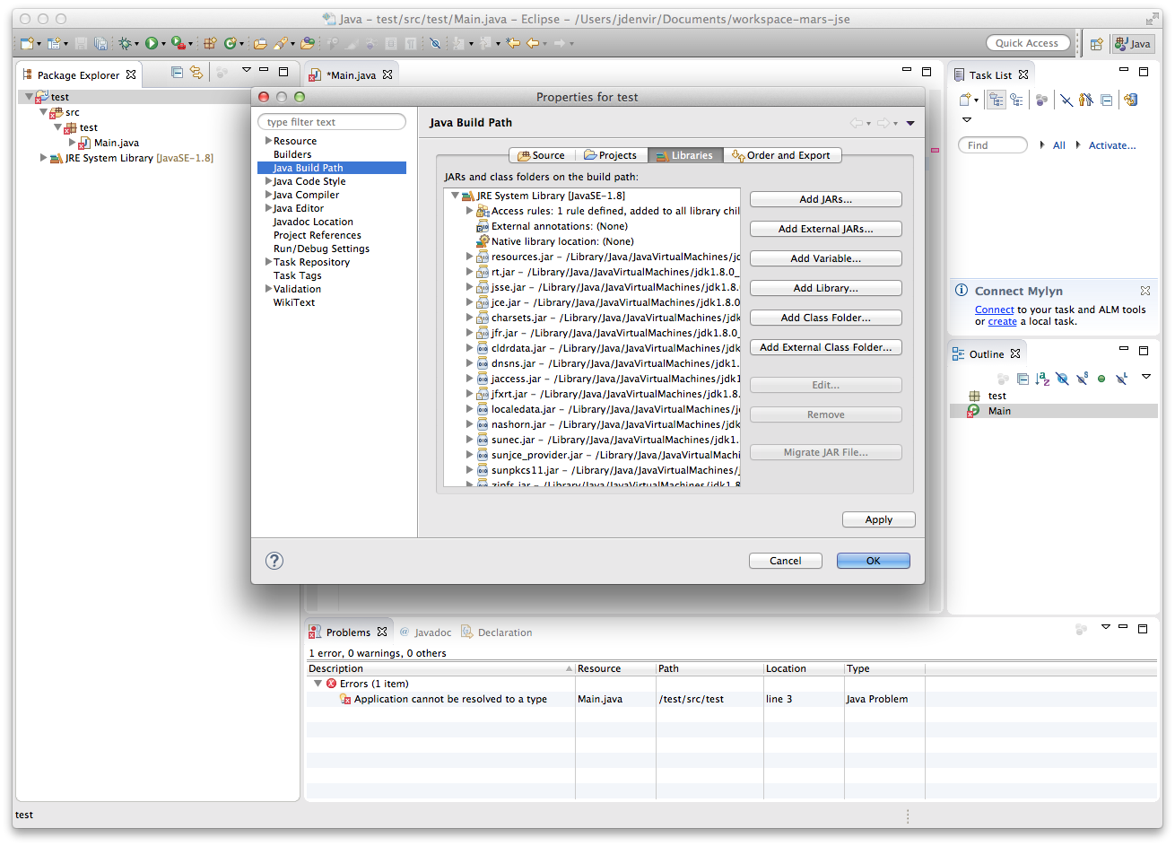1175x846 pixels.
Task: Click Add JARs... button
Action: 825,199
